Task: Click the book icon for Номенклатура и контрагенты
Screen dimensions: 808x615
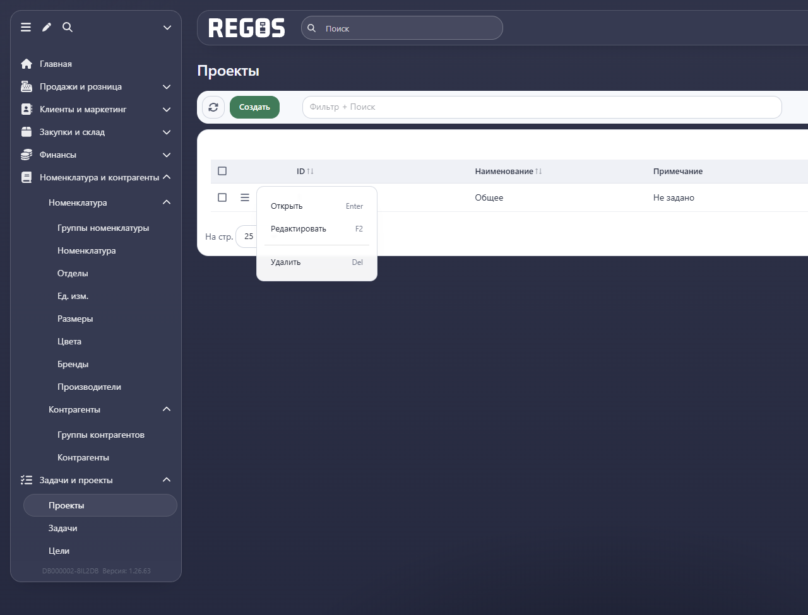Action: click(27, 177)
